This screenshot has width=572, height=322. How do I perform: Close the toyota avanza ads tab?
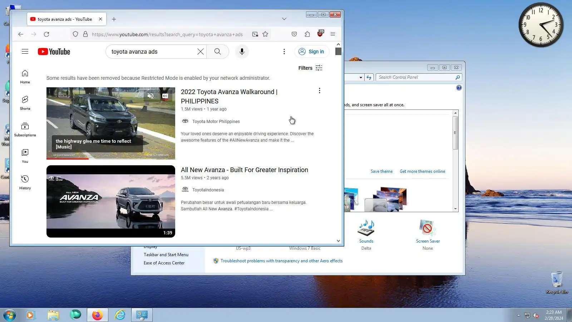100,19
